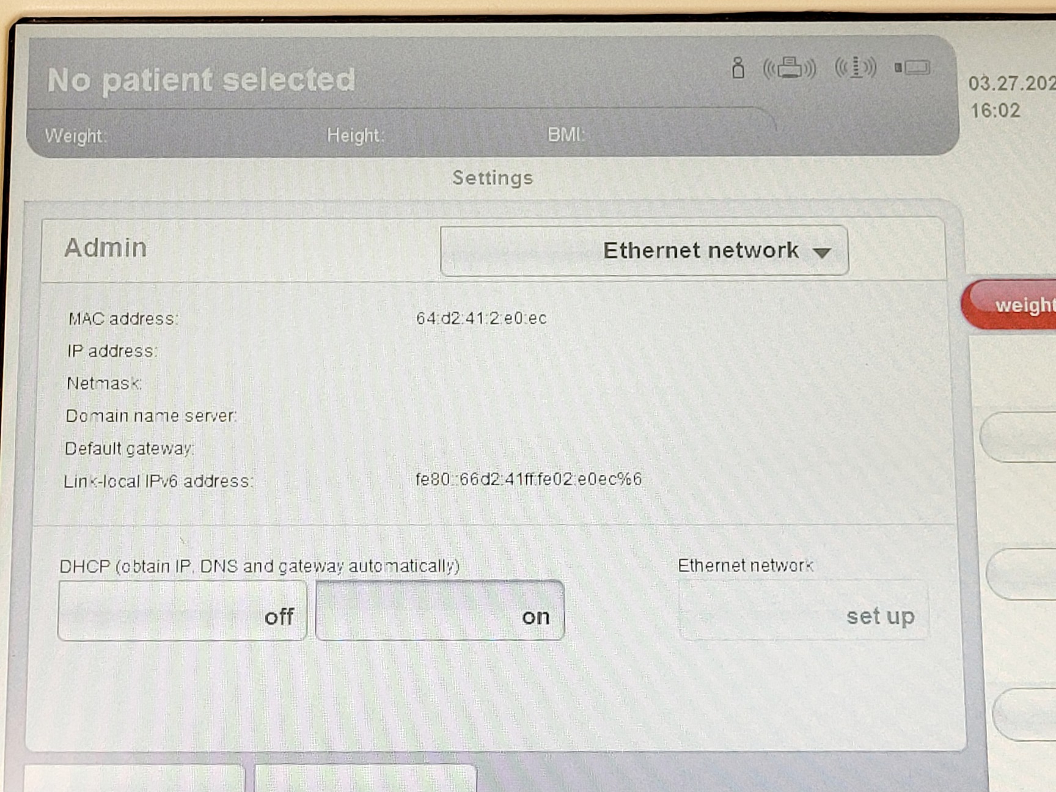Image resolution: width=1056 pixels, height=792 pixels.
Task: Turn DHCP on
Action: pyautogui.click(x=439, y=612)
